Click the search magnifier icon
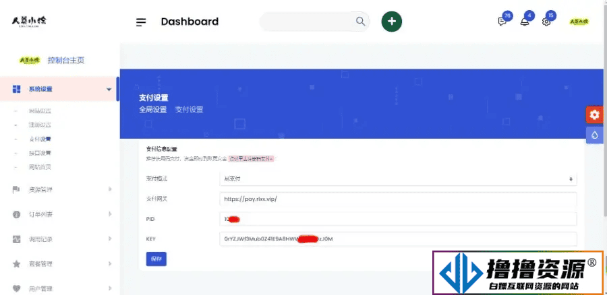Viewport: 607px width, 295px height. (x=360, y=22)
